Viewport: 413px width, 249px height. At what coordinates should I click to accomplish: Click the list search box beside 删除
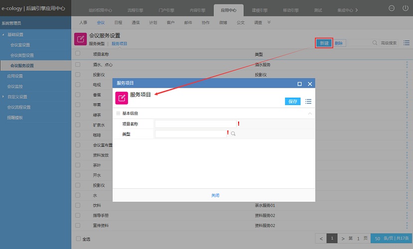(360, 43)
